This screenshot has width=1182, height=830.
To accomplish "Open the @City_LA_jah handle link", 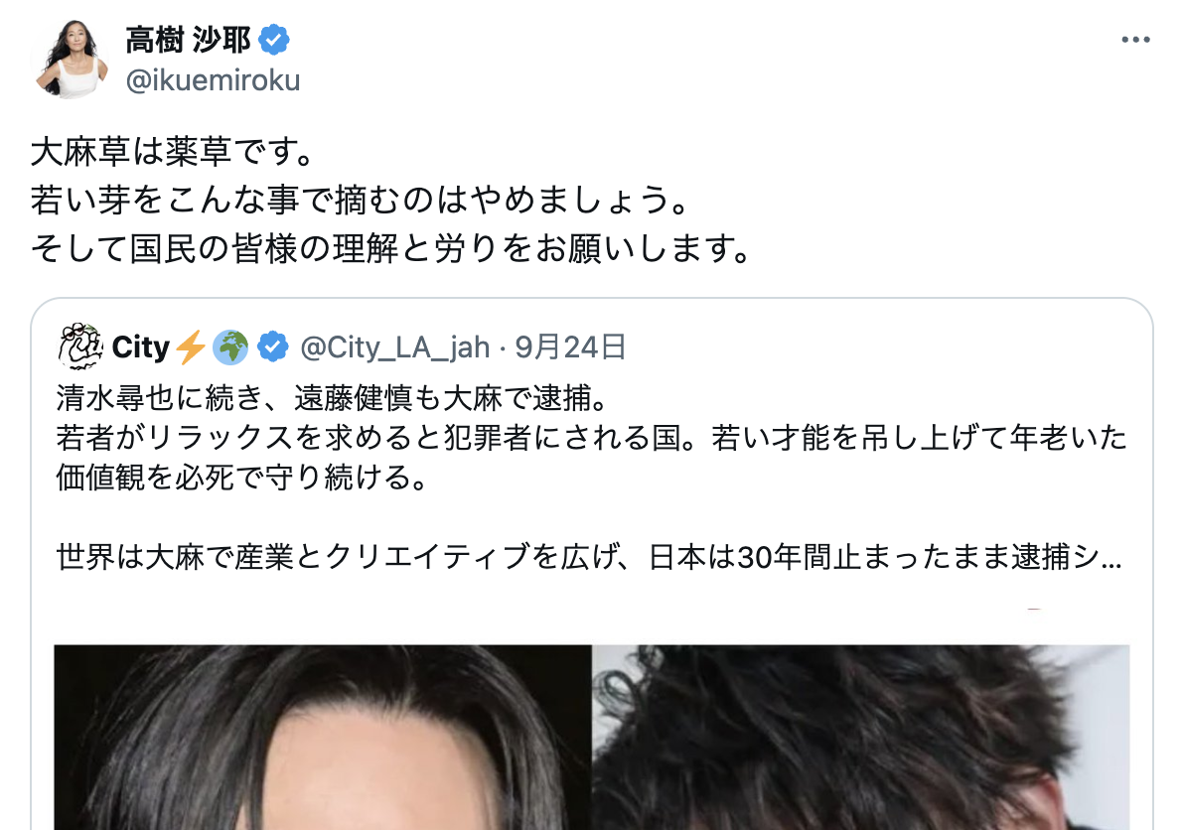I will (395, 347).
